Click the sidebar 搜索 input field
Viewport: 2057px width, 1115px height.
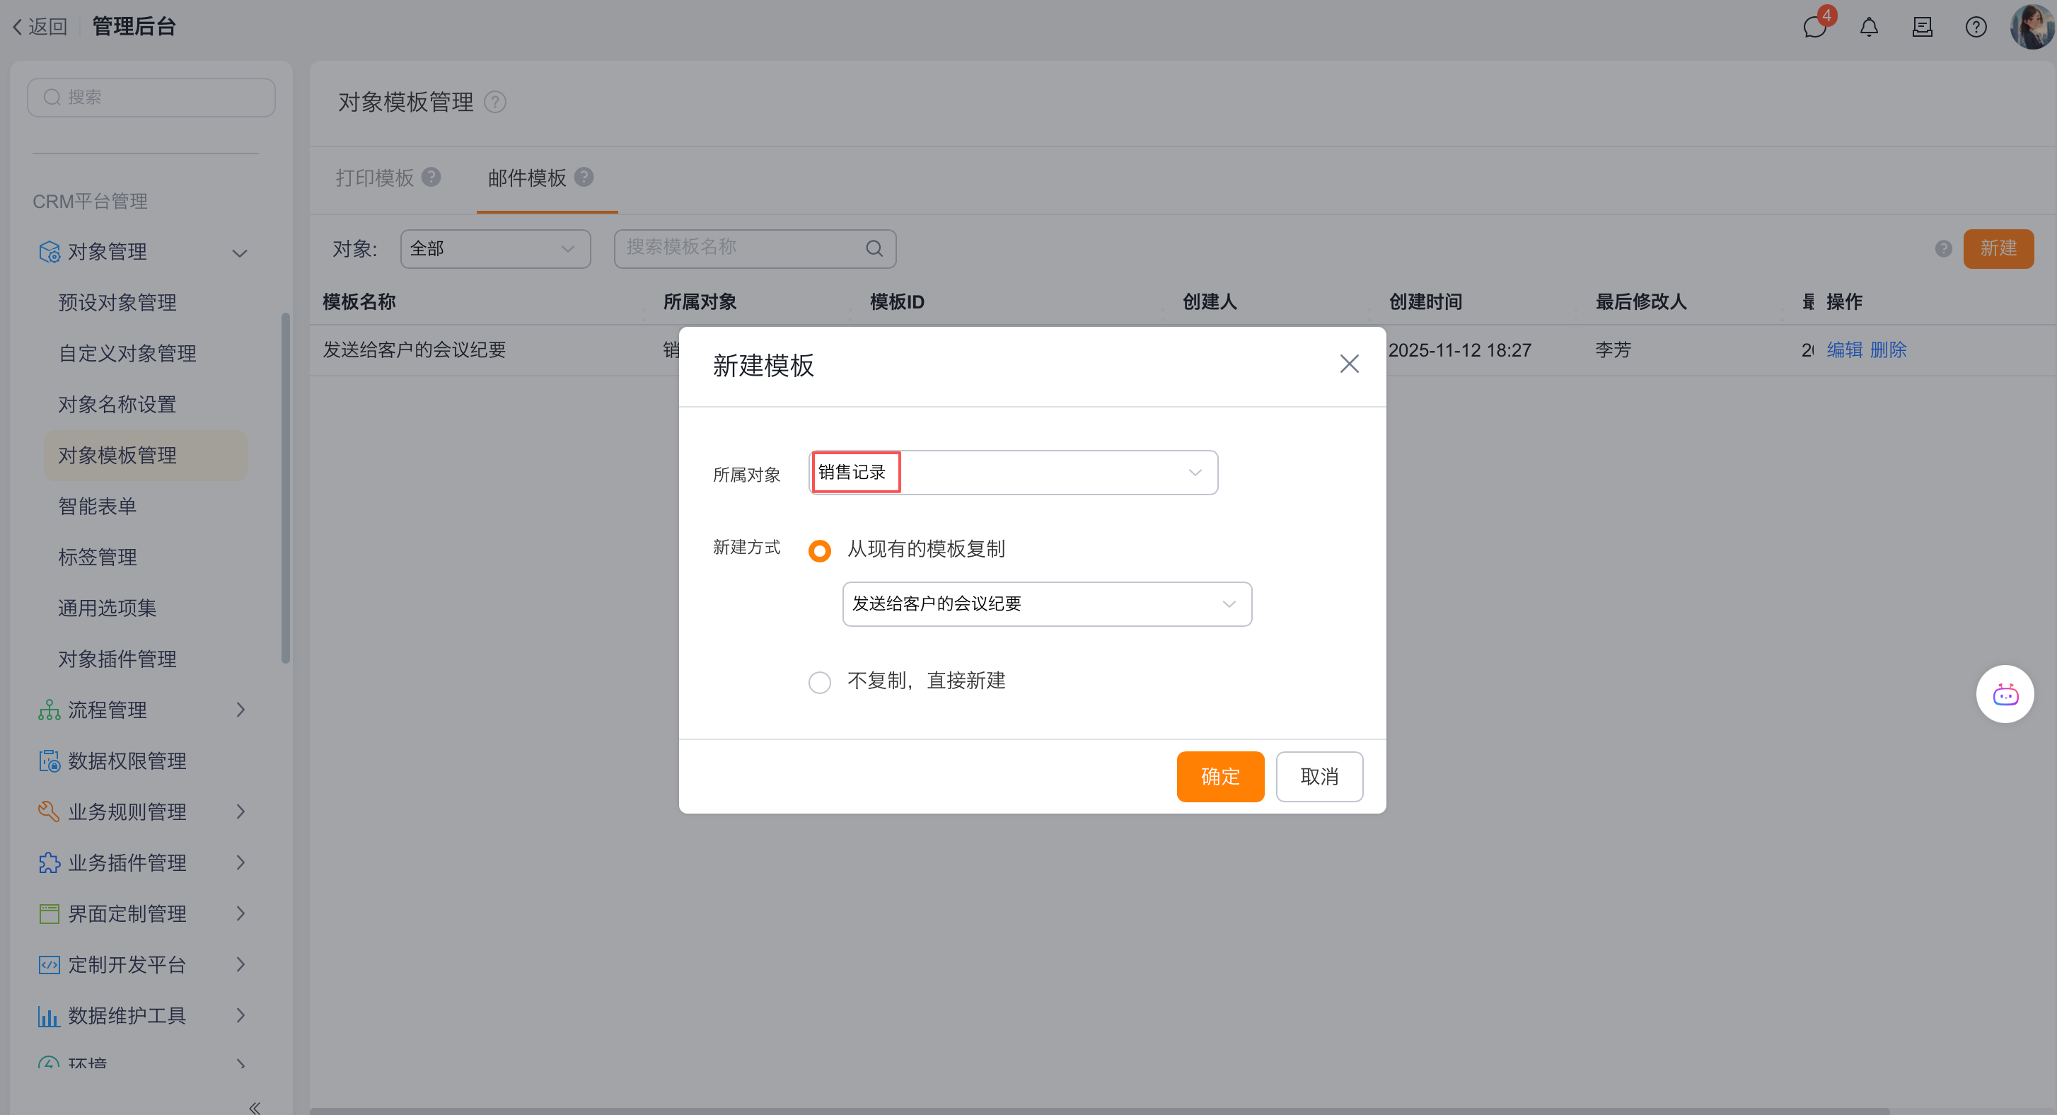tap(151, 98)
